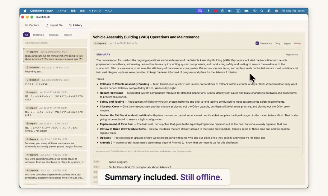328x196 pixels.
Task: Click the 0:01 timestamp in transcript
Action: pos(96,167)
